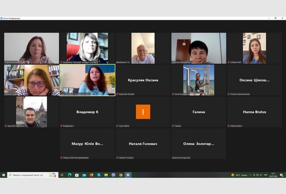The height and width of the screenshot is (194, 286).
Task: Select the Галина participant tile
Action: click(x=199, y=112)
